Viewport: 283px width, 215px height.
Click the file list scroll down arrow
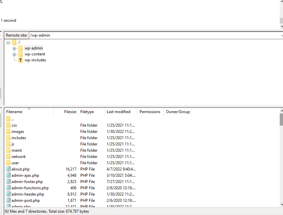tap(282, 204)
